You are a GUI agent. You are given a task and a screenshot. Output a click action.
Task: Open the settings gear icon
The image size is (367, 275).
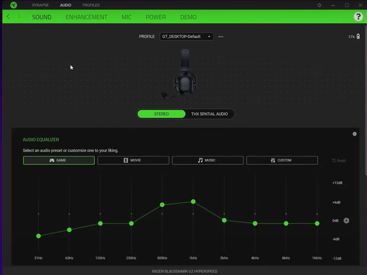pyautogui.click(x=319, y=5)
